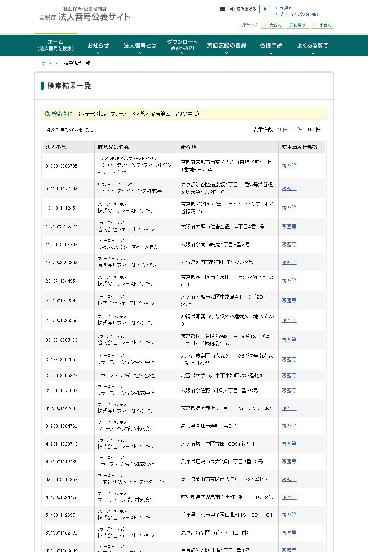Screen dimensions: 368x552
Task: Open 履歴等 for 1120003022879
Action: (x=289, y=227)
